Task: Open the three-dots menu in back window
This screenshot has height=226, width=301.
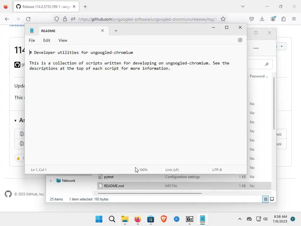Action: pyautogui.click(x=256, y=48)
